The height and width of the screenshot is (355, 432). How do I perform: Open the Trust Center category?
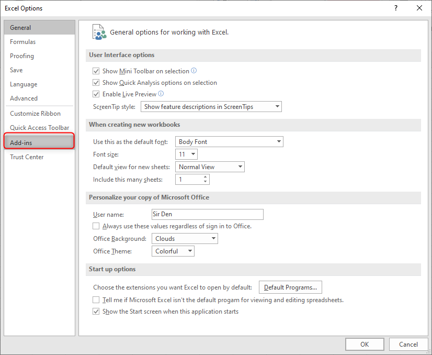(39, 157)
